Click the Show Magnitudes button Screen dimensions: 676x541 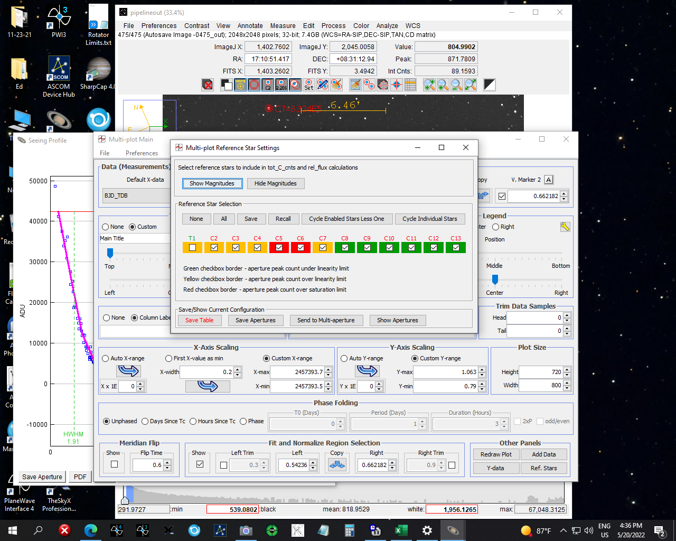click(212, 183)
